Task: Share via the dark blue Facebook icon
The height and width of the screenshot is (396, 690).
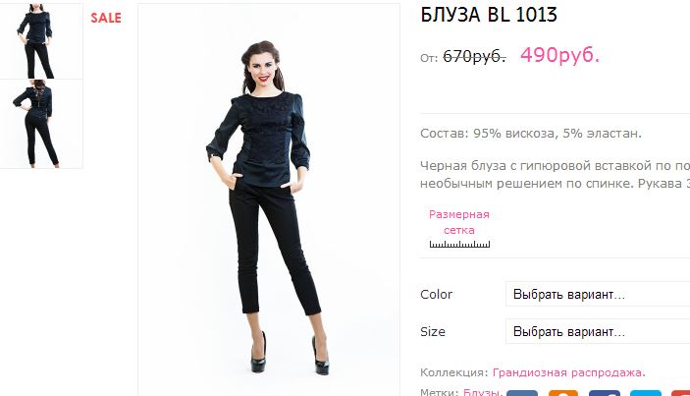Action: [x=605, y=393]
